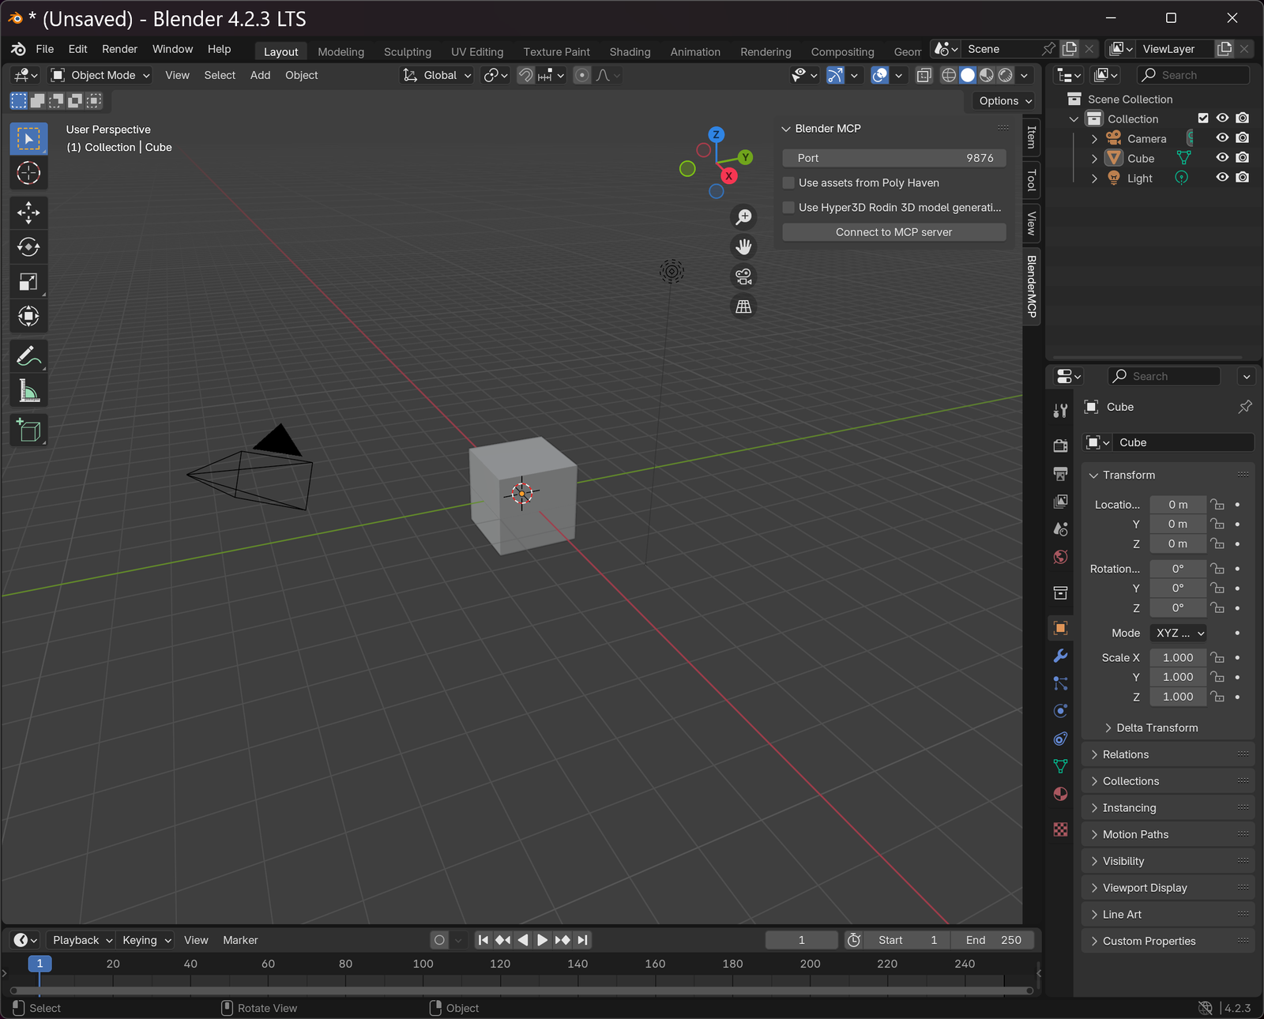Open the Render menu
1264x1019 pixels.
point(119,49)
